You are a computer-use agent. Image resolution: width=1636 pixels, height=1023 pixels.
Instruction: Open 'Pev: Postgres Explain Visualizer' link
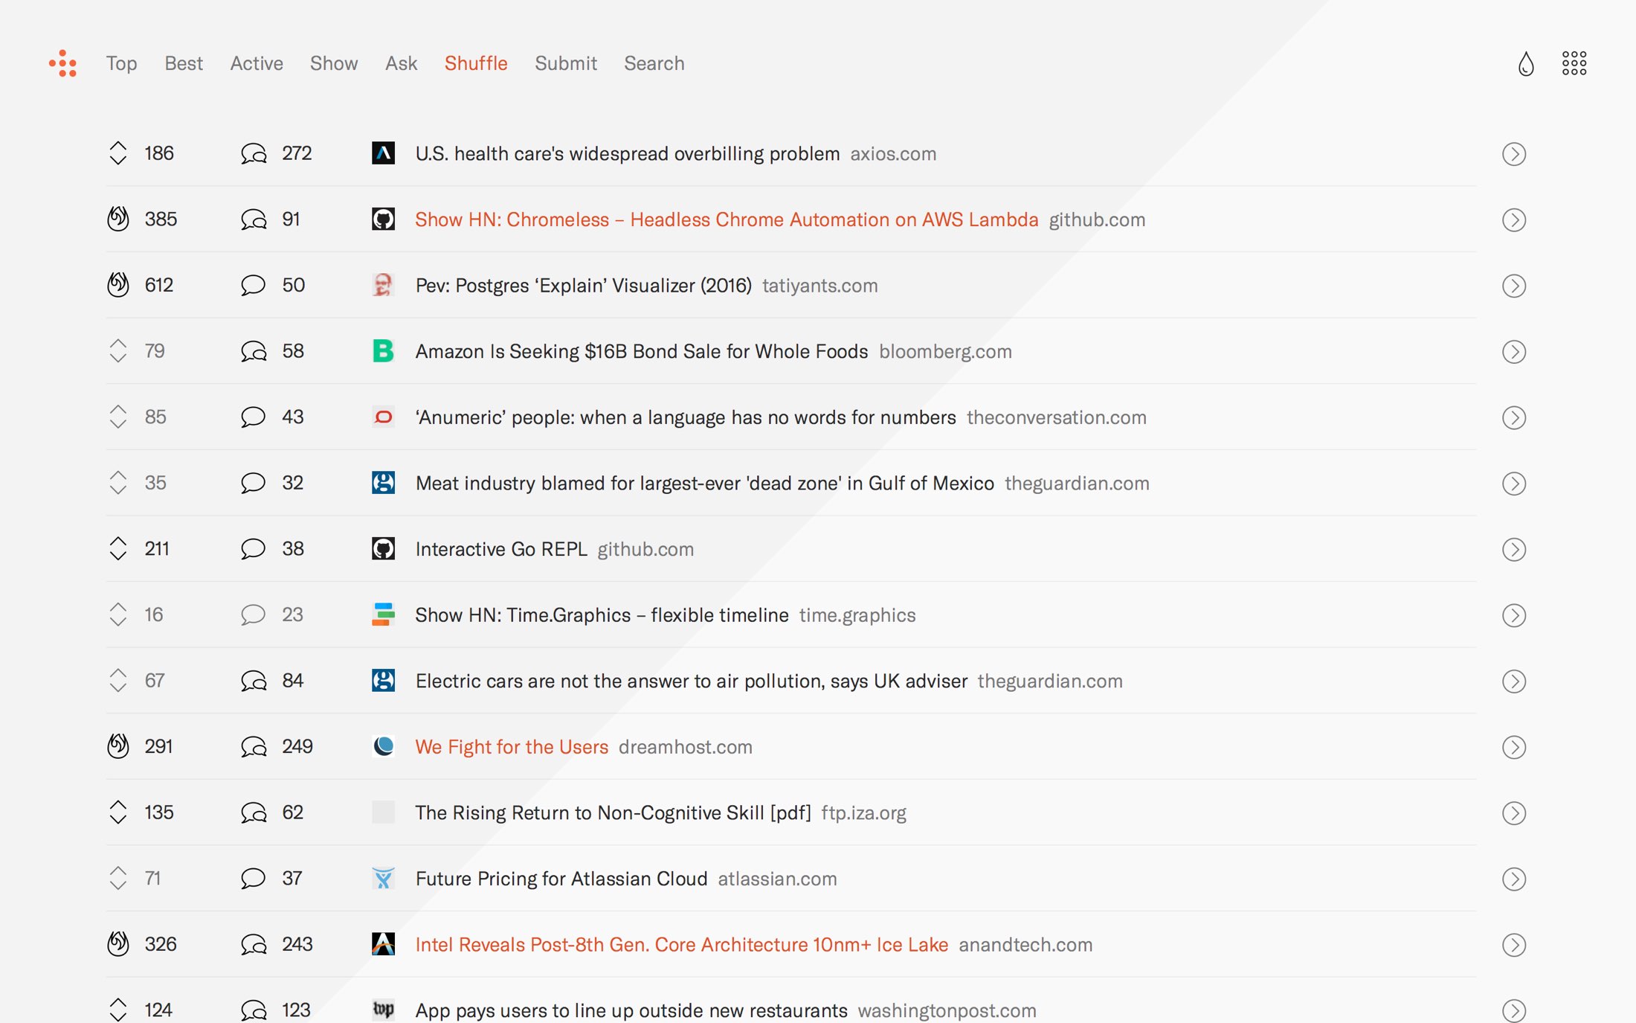583,285
